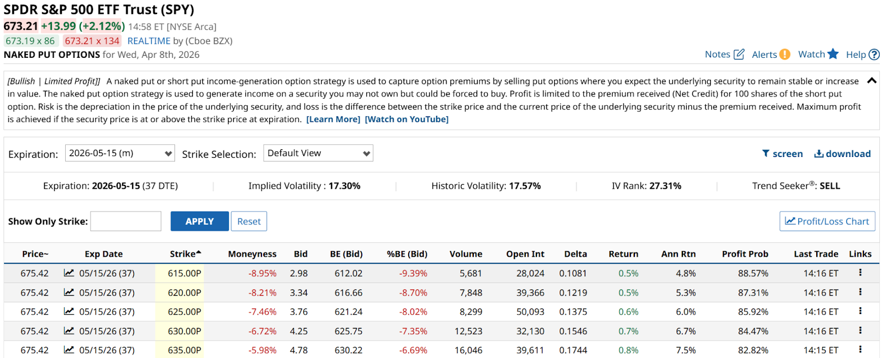Click the Reset button
Image resolution: width=892 pixels, height=358 pixels.
pyautogui.click(x=249, y=221)
